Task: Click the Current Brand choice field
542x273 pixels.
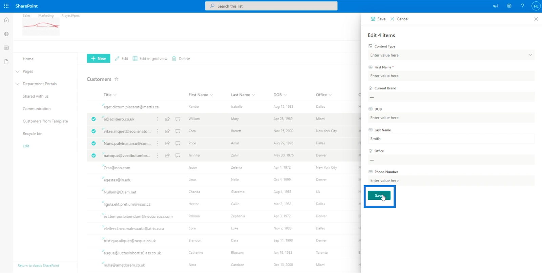Action: pos(451,97)
